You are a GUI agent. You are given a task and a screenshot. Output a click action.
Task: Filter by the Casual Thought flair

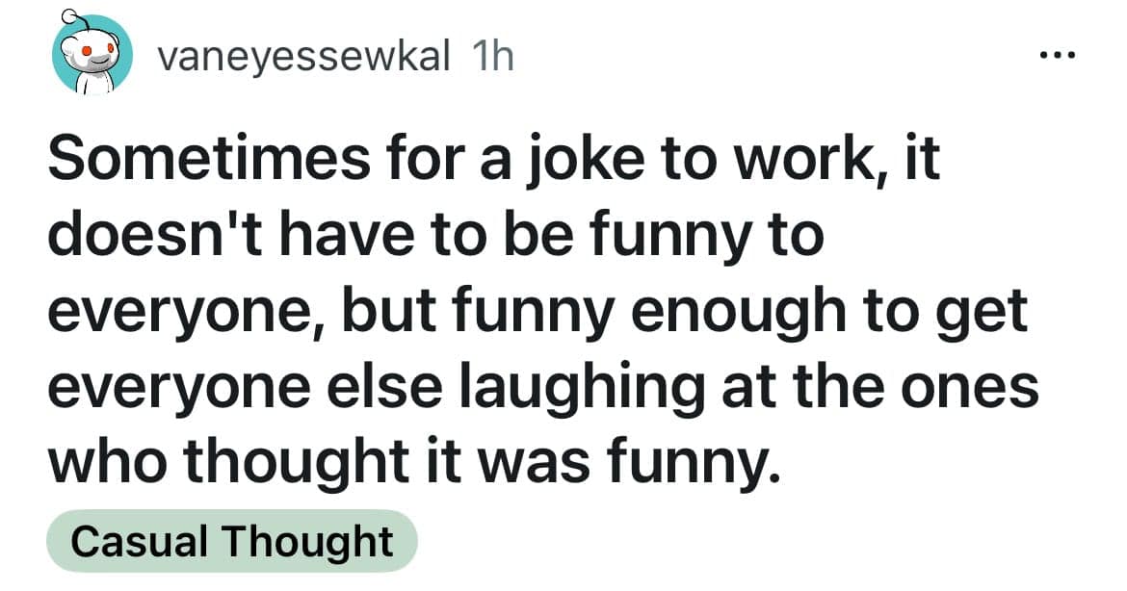tap(232, 542)
